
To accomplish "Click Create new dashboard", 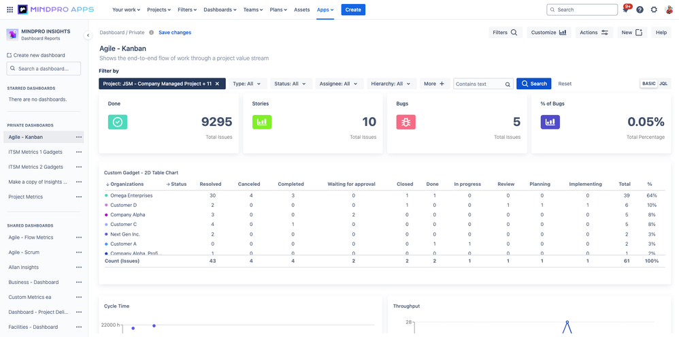I will click(x=36, y=55).
